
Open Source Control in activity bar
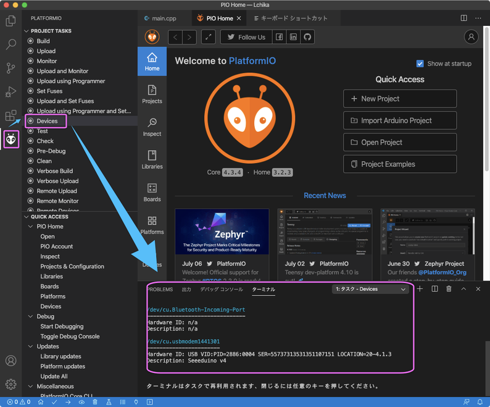tap(10, 68)
